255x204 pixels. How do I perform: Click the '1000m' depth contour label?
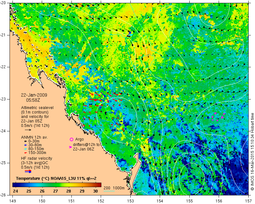[119, 188]
